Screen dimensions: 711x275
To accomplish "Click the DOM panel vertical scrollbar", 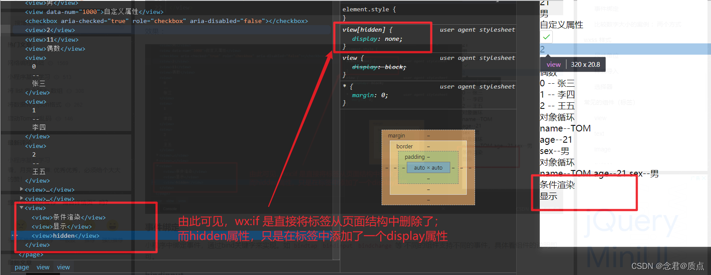I will (336, 130).
